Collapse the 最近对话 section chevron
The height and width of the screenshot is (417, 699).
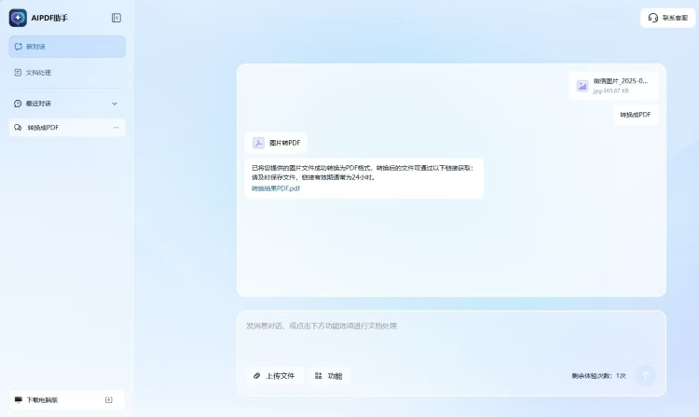[x=114, y=104]
